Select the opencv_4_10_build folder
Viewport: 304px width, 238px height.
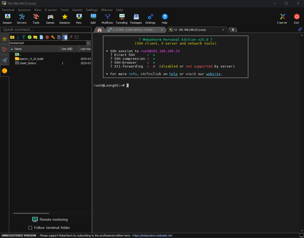(x=50, y=59)
